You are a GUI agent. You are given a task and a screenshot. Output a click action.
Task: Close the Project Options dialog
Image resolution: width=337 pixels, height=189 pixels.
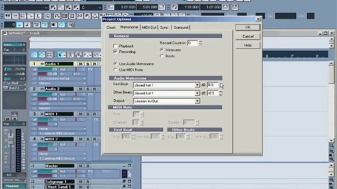258,19
